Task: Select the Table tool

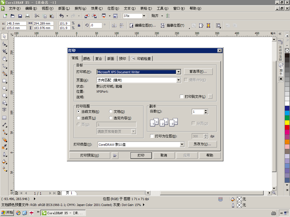Action: [4, 118]
